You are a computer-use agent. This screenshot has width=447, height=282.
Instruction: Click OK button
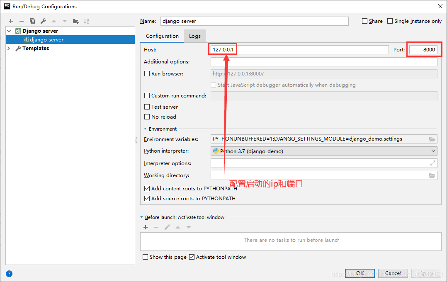[x=360, y=273]
